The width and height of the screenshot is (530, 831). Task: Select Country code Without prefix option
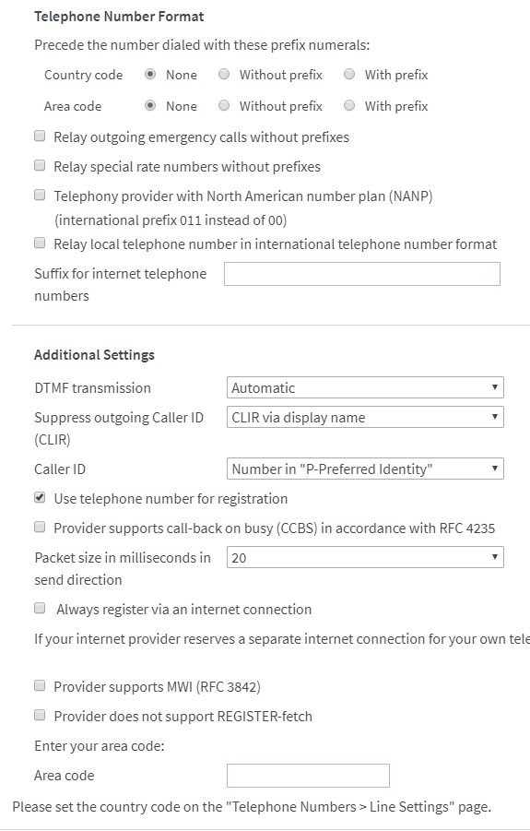224,74
